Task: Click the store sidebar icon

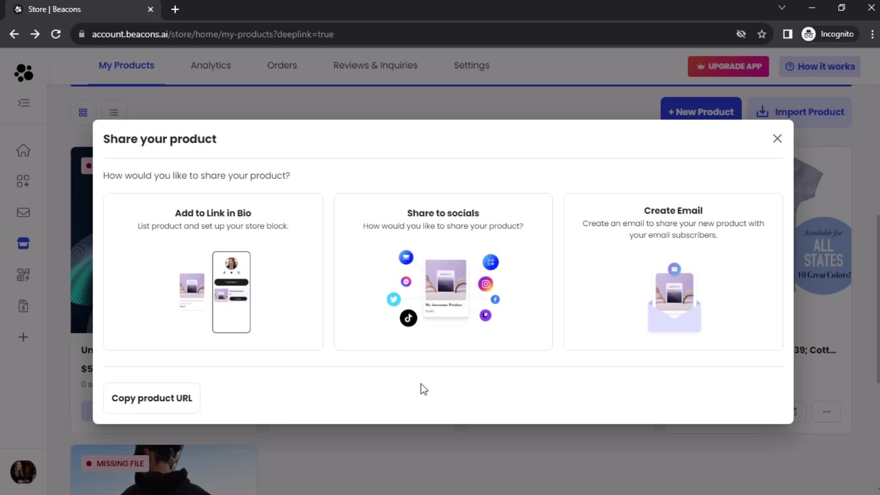Action: coord(23,243)
